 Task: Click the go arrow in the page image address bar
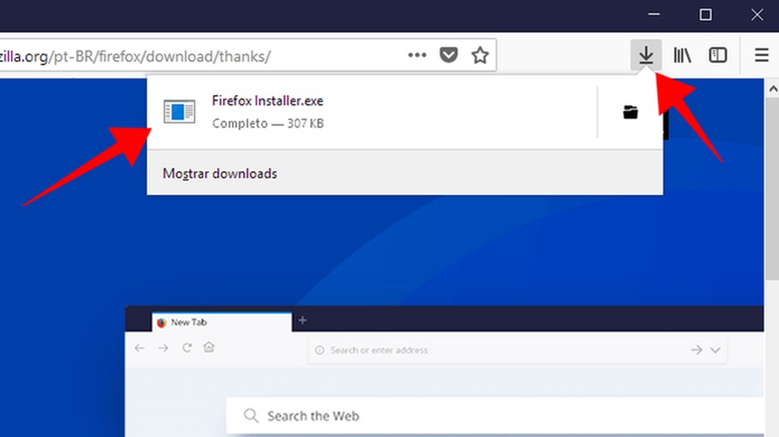pyautogui.click(x=697, y=350)
